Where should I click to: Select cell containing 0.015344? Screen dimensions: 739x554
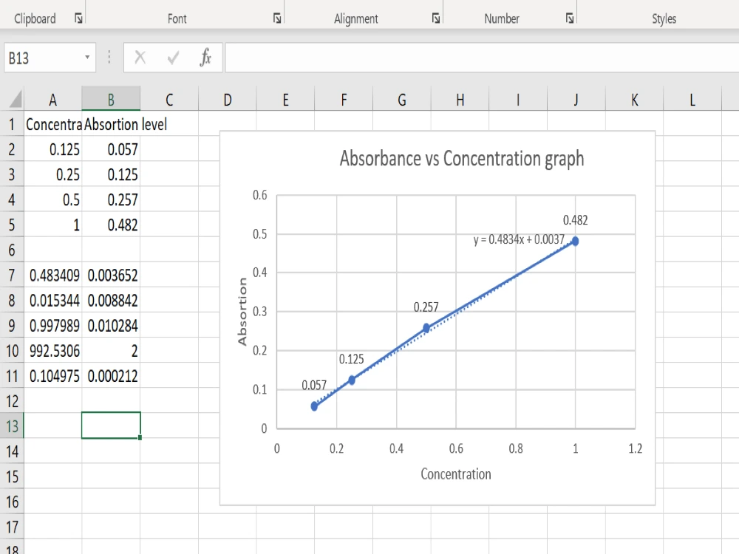point(52,300)
